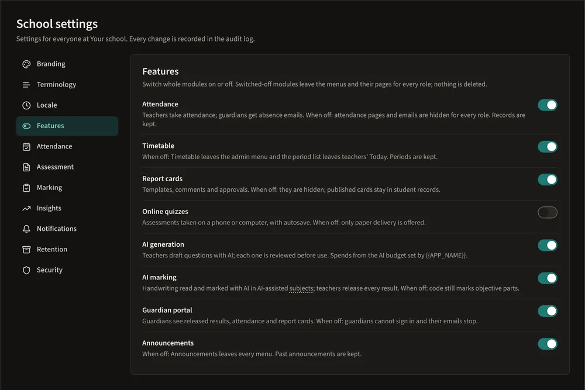
Task: Click the 'AI marking' feature label
Action: (x=159, y=277)
